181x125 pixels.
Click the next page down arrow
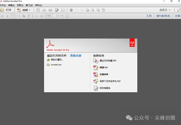coord(7,16)
